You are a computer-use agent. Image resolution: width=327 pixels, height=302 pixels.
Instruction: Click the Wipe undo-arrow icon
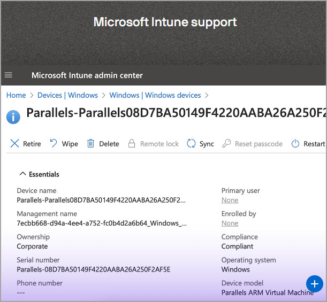pyautogui.click(x=54, y=143)
